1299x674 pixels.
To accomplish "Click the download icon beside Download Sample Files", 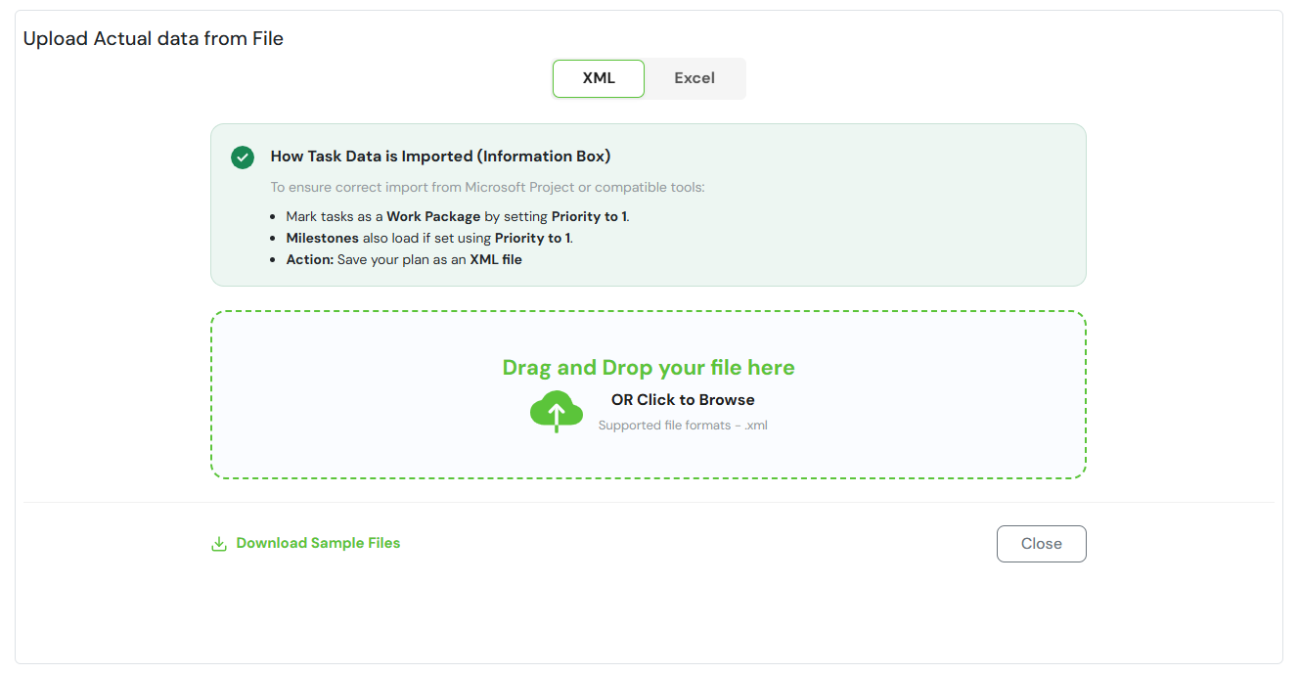I will tap(219, 544).
